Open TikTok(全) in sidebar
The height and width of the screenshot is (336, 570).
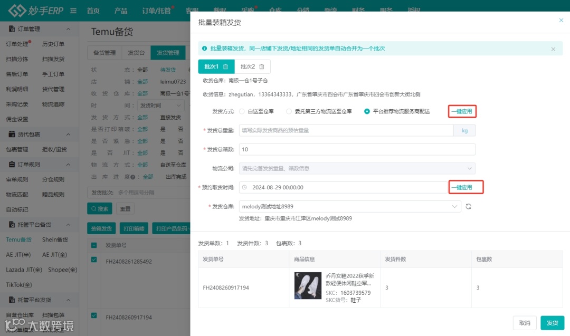tap(19, 285)
